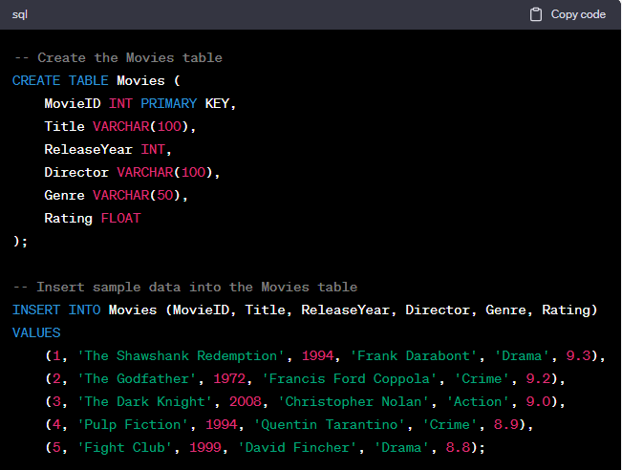
Task: Click the "Copy code" button label
Action: pos(578,14)
